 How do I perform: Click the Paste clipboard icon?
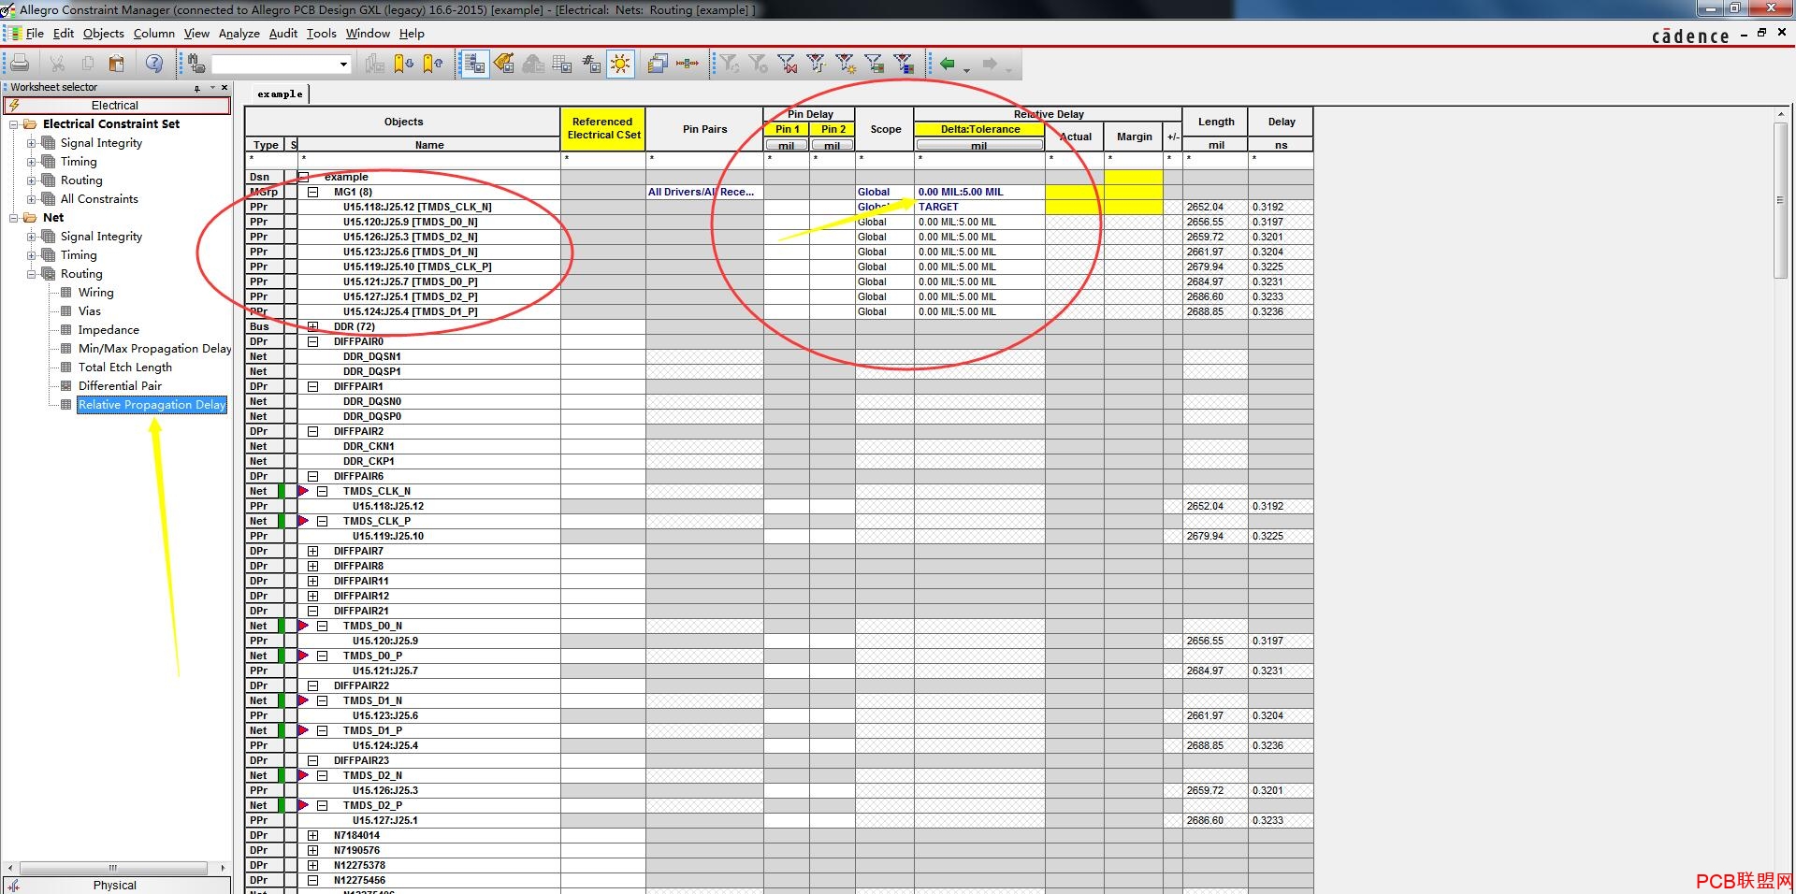tap(117, 64)
